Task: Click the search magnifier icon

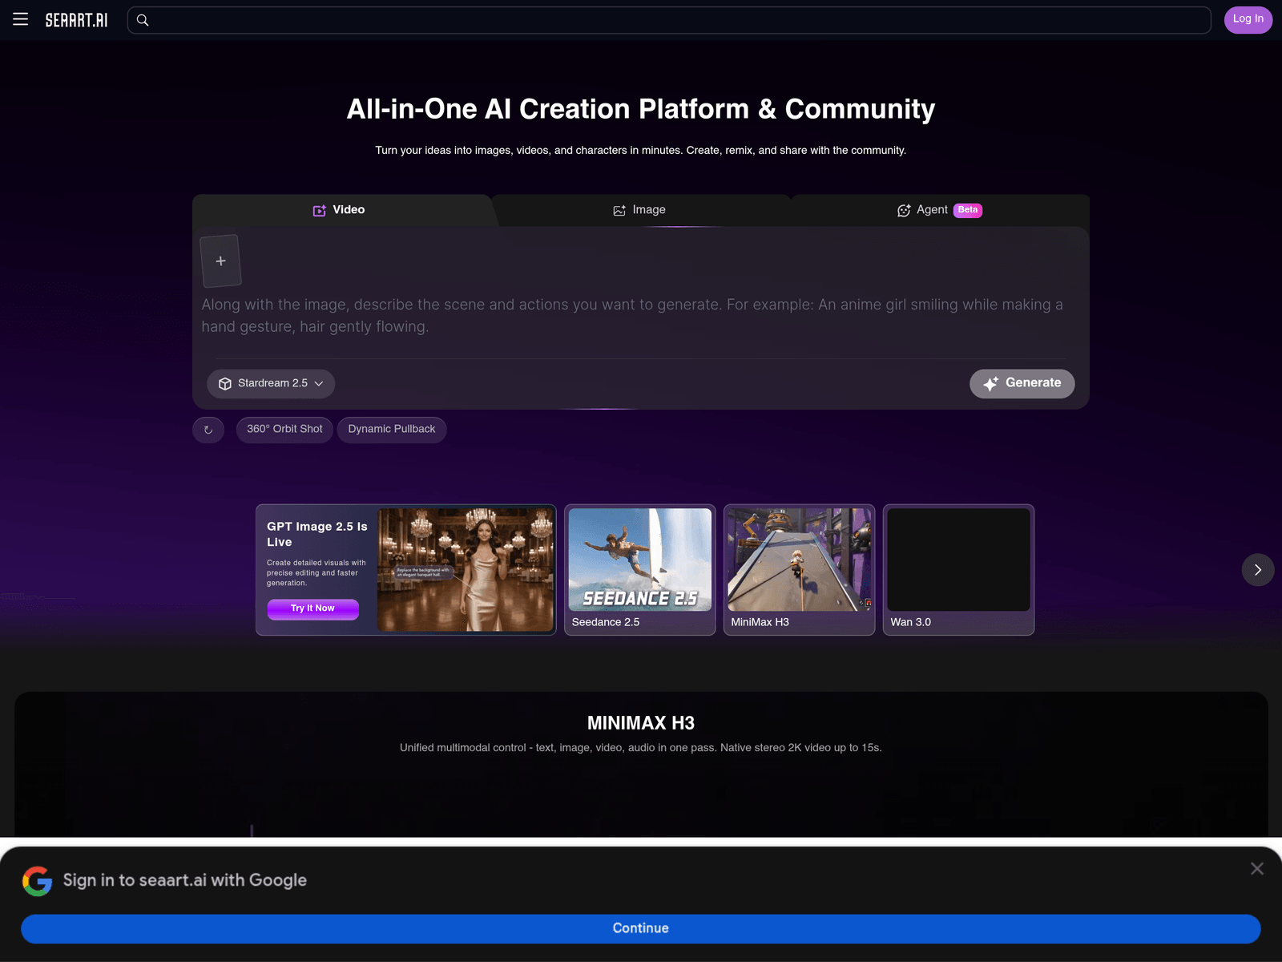Action: pos(143,20)
